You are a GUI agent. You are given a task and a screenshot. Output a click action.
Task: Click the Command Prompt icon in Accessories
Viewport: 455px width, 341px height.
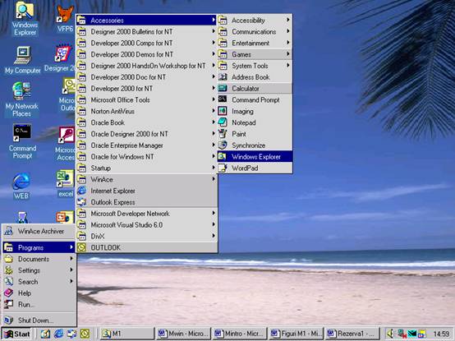(x=223, y=99)
